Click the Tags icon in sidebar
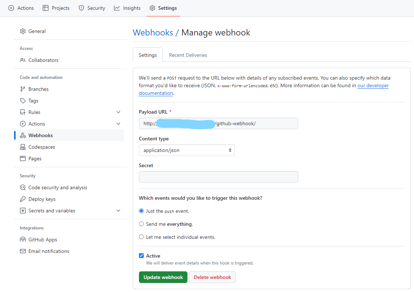414x292 pixels. [23, 101]
